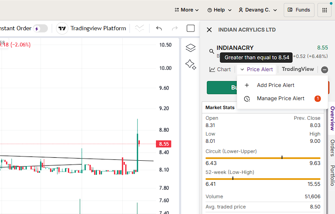Open the layers object tree icon
The height and width of the screenshot is (214, 335).
[191, 48]
